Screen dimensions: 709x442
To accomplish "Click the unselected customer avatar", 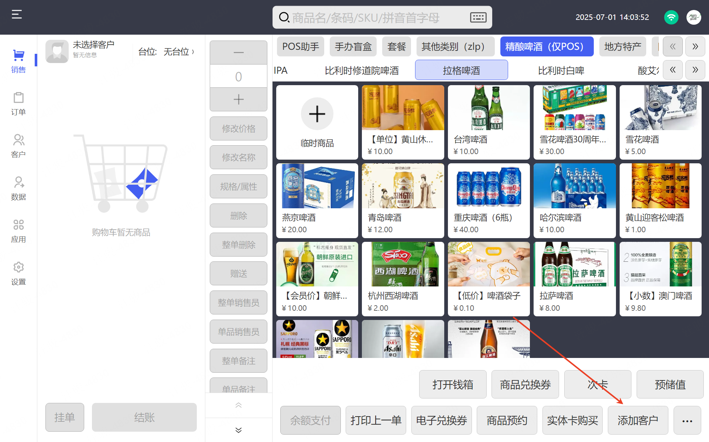I will click(57, 51).
